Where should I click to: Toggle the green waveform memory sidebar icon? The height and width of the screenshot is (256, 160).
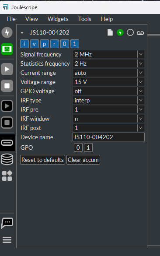[x=7, y=49]
